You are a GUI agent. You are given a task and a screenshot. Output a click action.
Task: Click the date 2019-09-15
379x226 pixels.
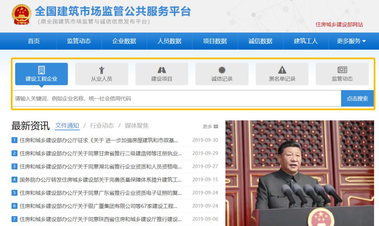pos(205,180)
